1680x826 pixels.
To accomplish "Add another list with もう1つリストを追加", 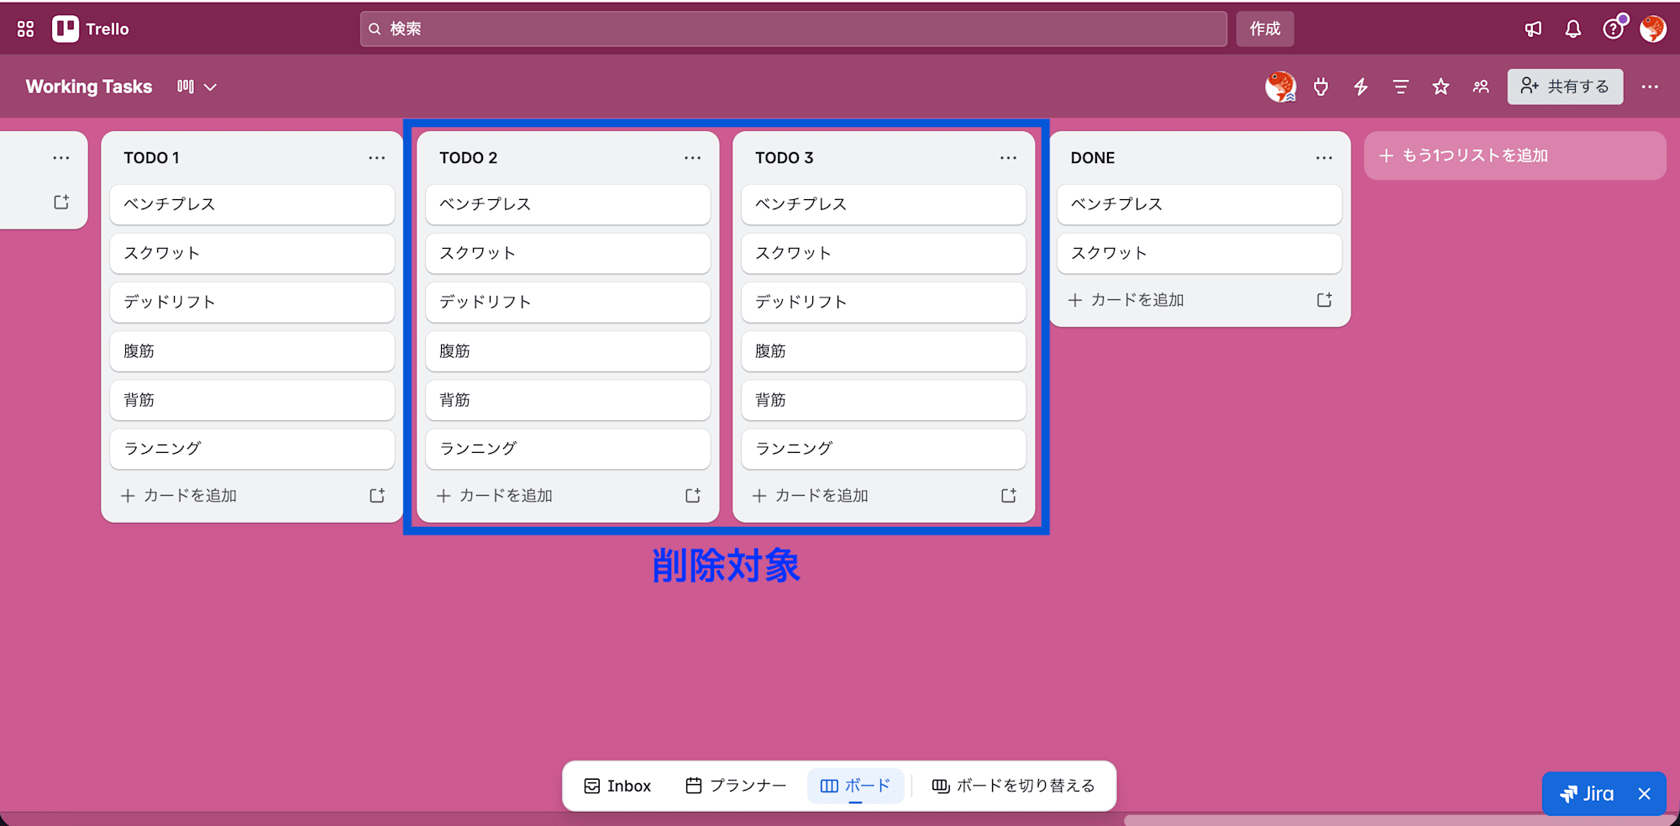I will [1515, 155].
